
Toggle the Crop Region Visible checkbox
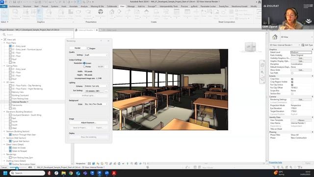click(292, 82)
